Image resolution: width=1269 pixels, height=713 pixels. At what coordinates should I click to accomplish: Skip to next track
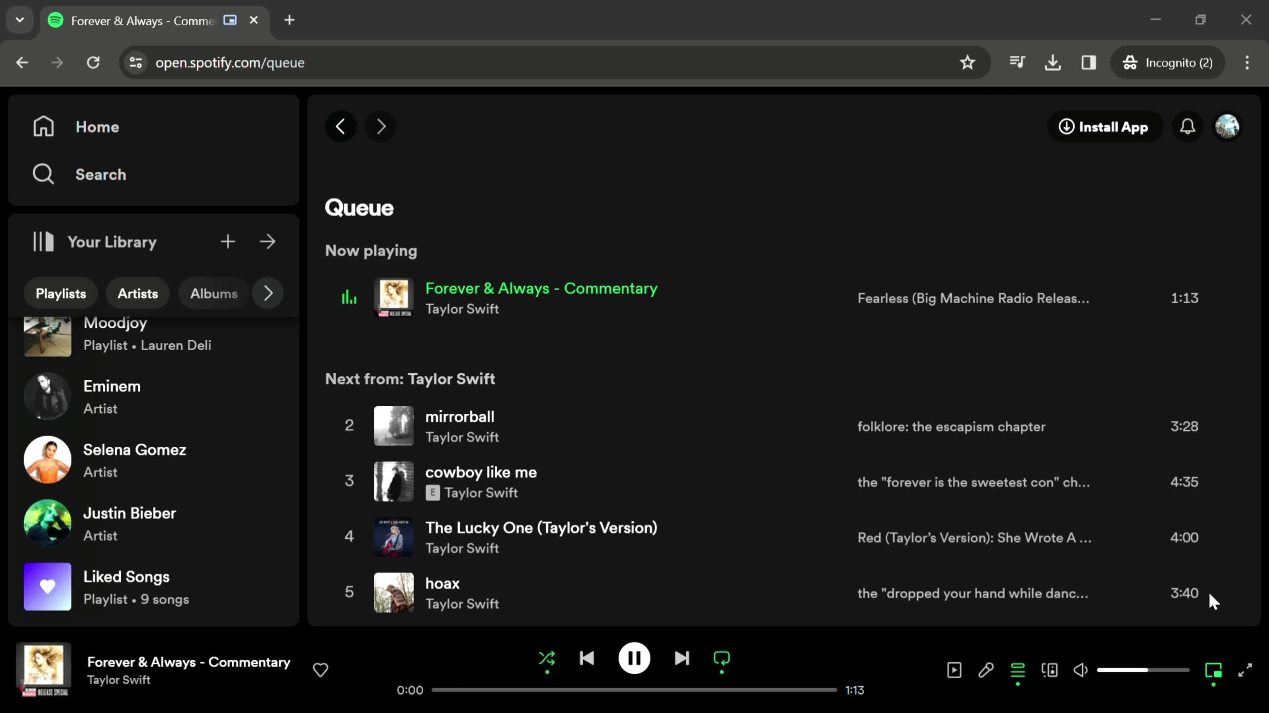(682, 659)
